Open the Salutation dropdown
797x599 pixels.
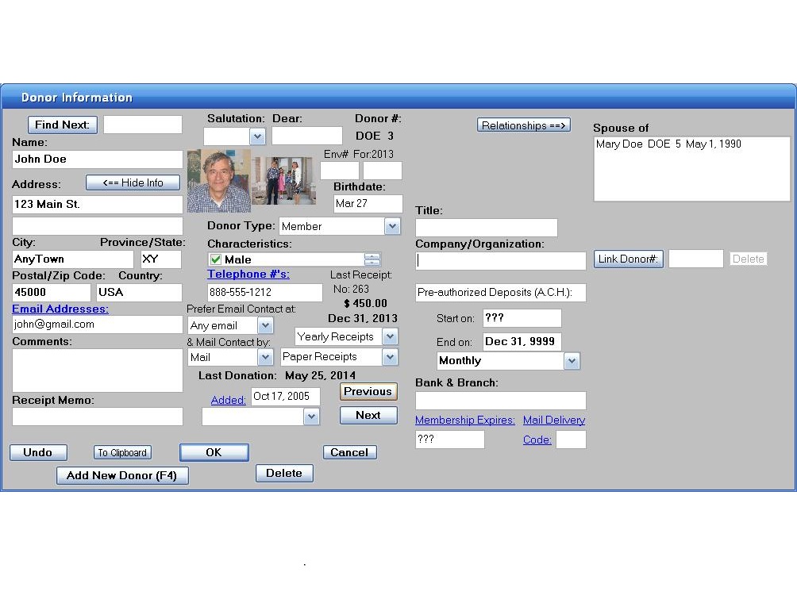[x=257, y=136]
